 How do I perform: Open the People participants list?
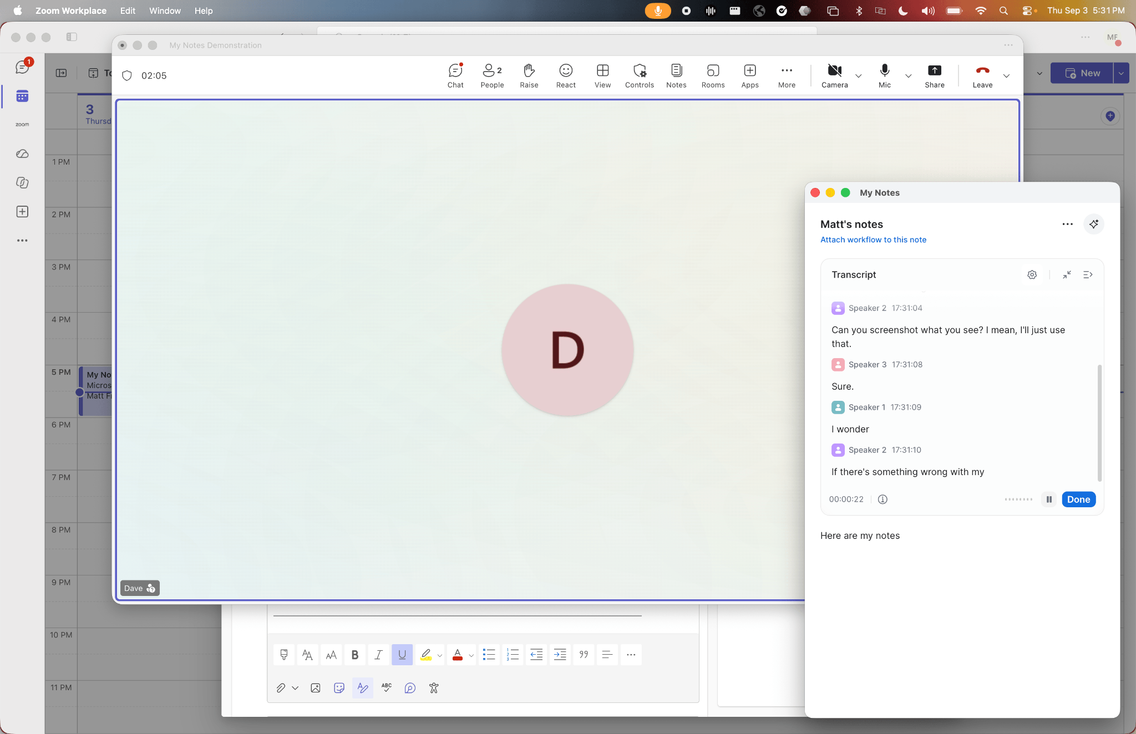tap(492, 75)
